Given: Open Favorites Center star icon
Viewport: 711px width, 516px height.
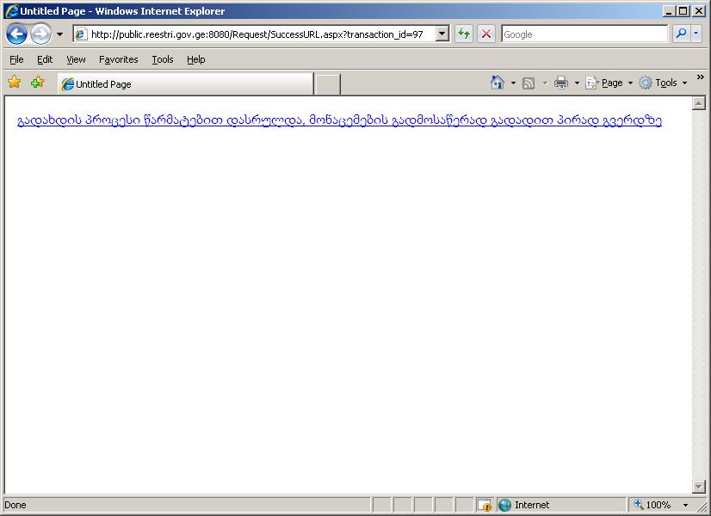Looking at the screenshot, I should coord(14,83).
